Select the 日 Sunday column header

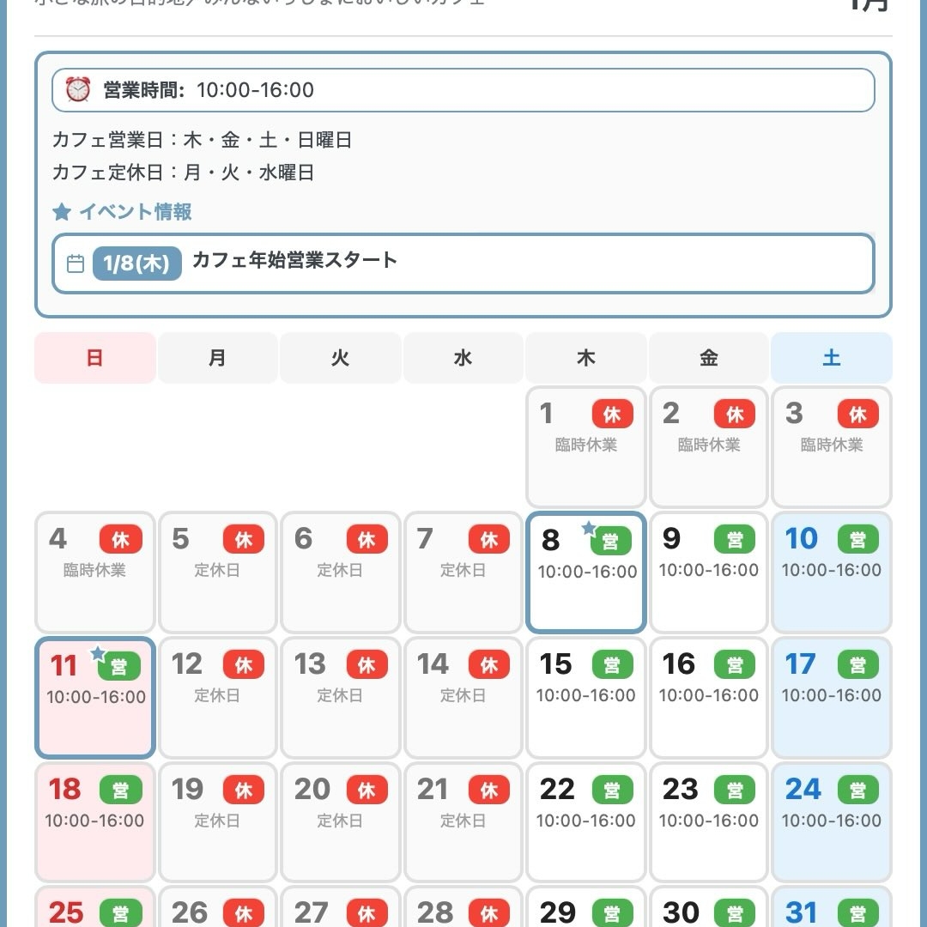(x=94, y=358)
